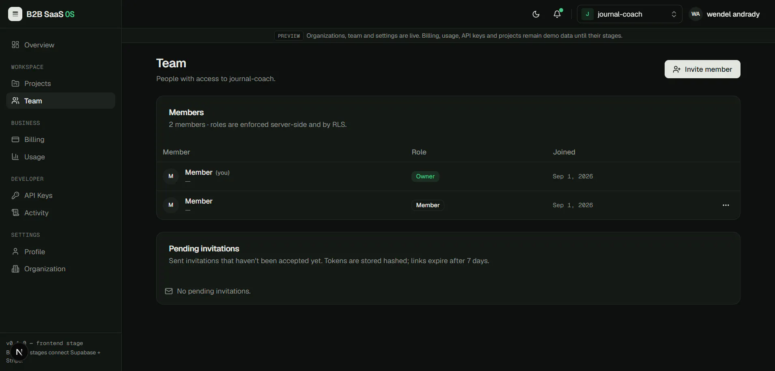Click the J organization badge icon
775x371 pixels.
[587, 14]
